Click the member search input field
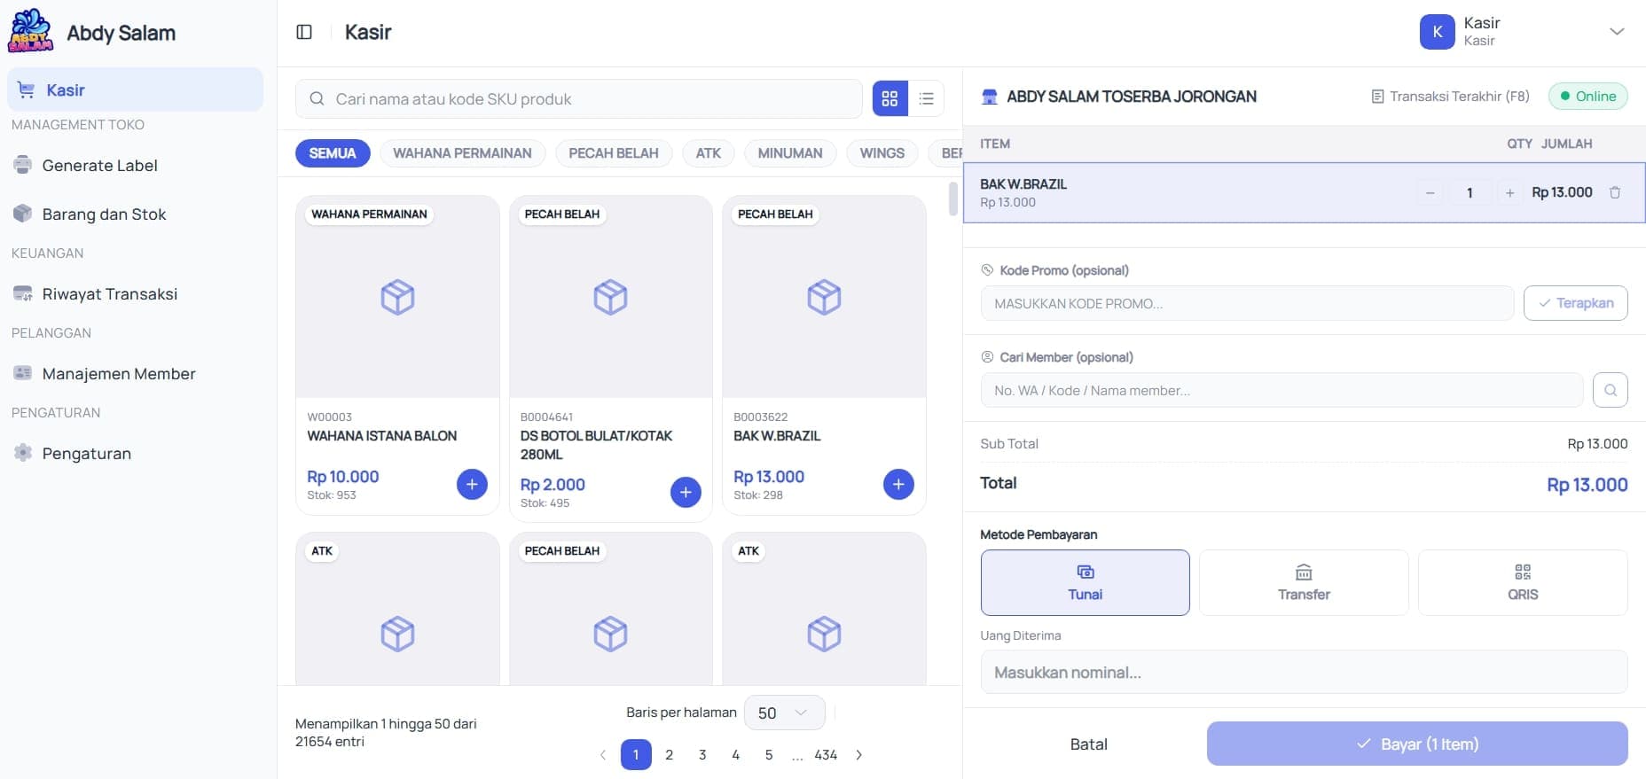The height and width of the screenshot is (779, 1646). point(1282,390)
